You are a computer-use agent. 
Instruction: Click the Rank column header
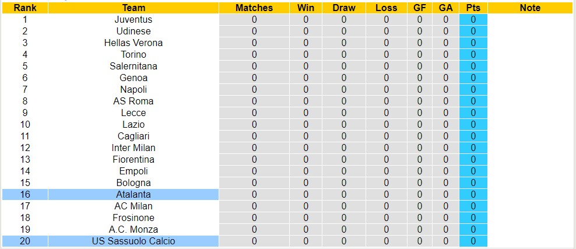click(25, 8)
